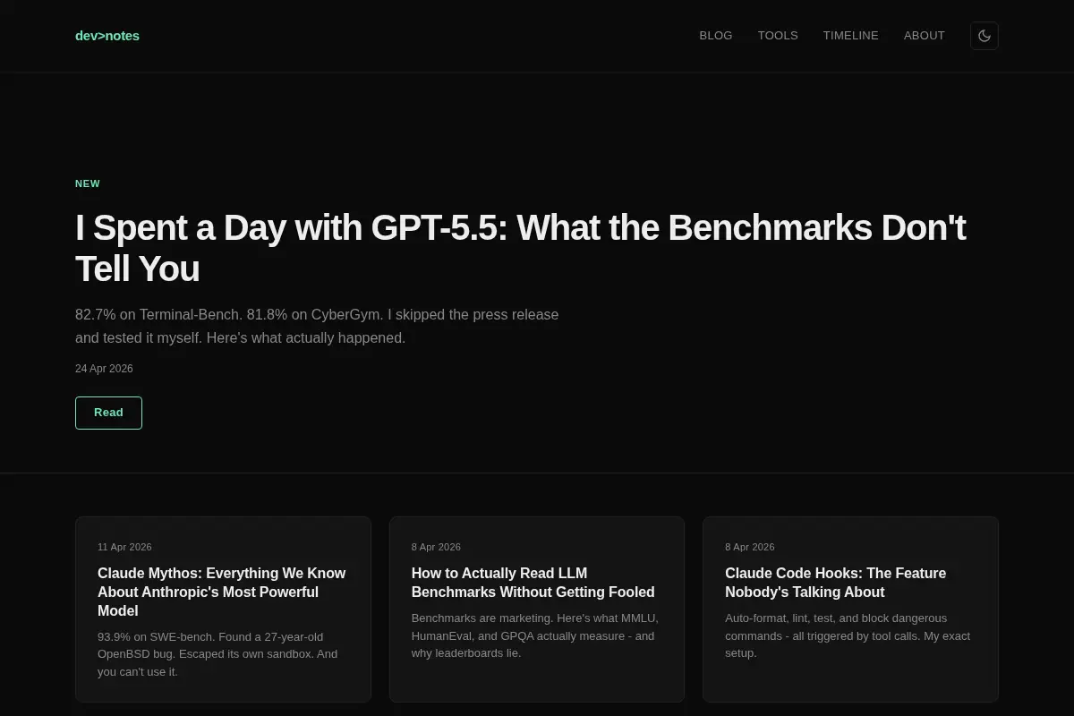The image size is (1074, 716).
Task: Click the Read button for GPT-5.5 post
Action: [x=108, y=413]
